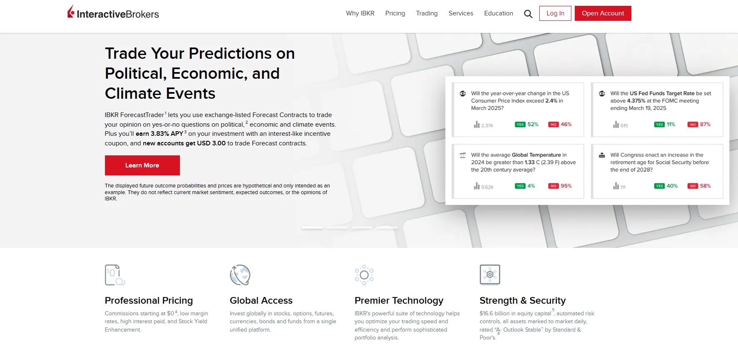Image resolution: width=738 pixels, height=347 pixels.
Task: Click the Open Account button
Action: click(x=603, y=13)
